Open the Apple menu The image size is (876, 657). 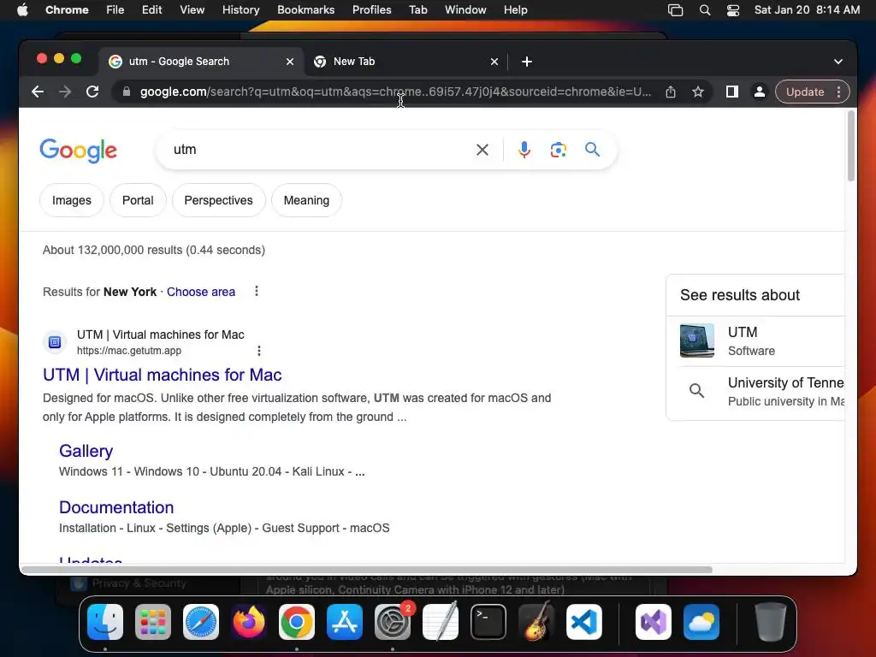coord(22,10)
